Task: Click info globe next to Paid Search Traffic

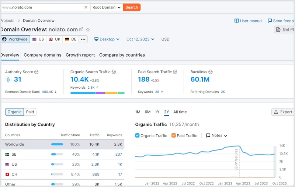Action: [x=175, y=72]
